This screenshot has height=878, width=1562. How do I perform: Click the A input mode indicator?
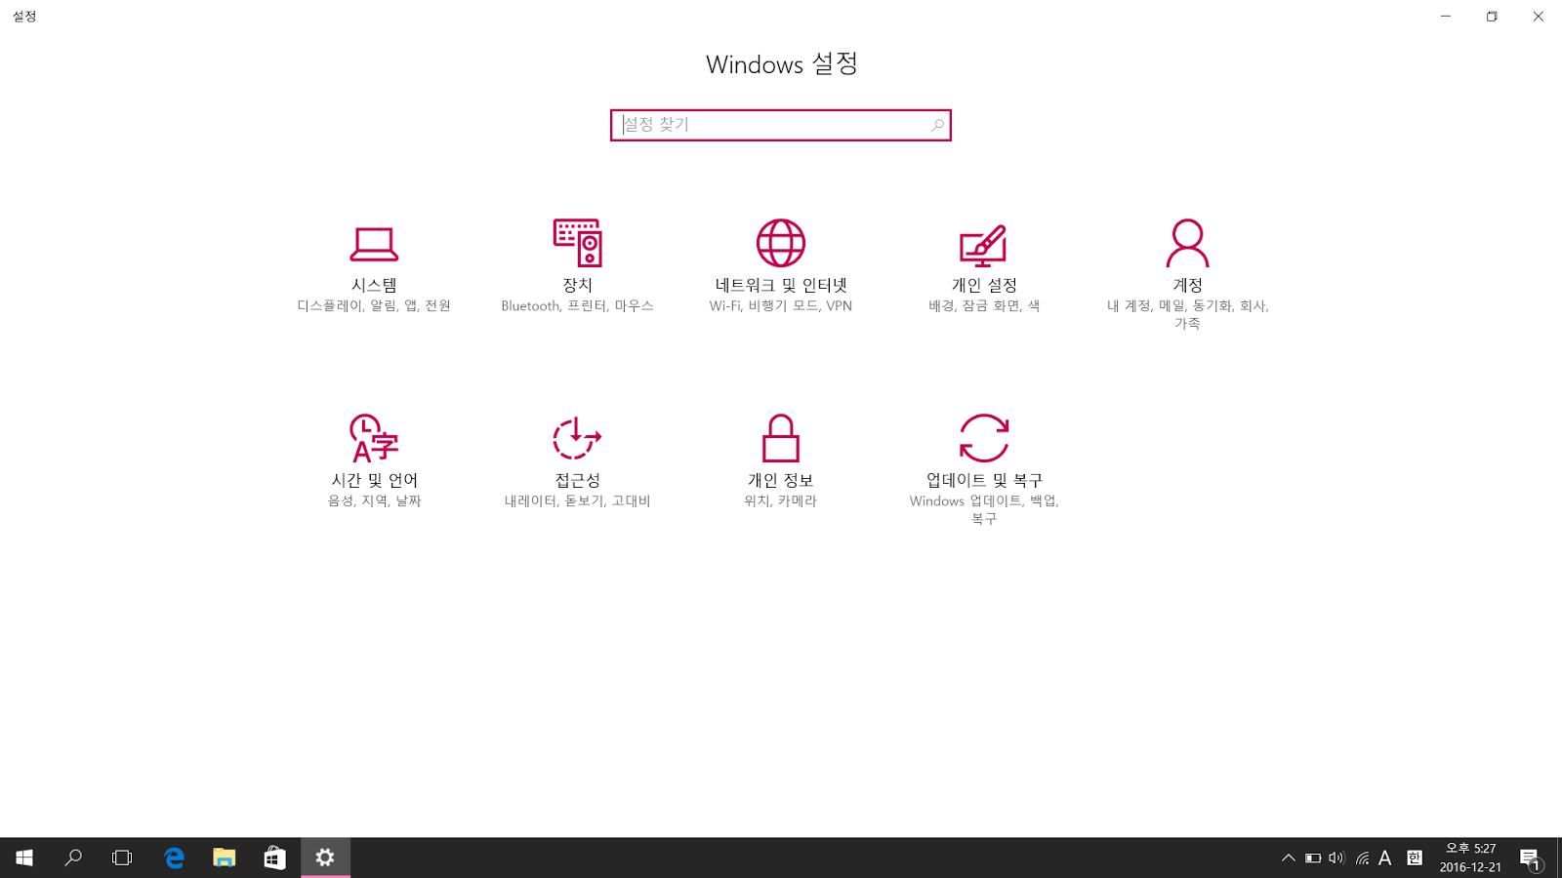click(1385, 858)
